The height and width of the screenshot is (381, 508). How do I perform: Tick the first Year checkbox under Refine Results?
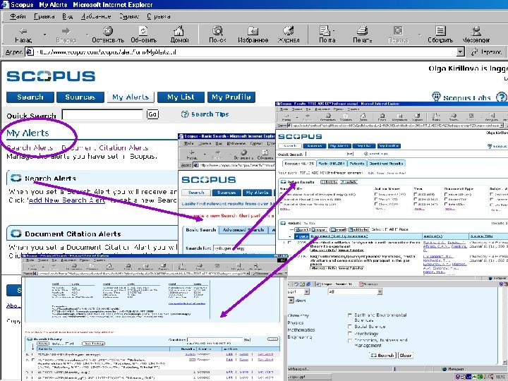[x=416, y=195]
